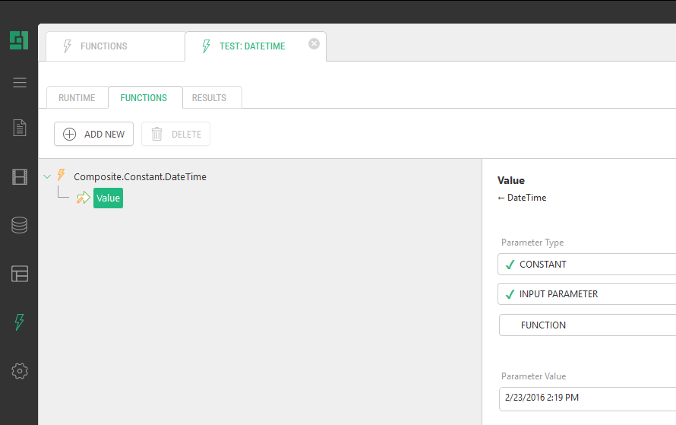Collapse the Composite.Constant.DateTime tree node
Screen dimensions: 676x425
(48, 176)
